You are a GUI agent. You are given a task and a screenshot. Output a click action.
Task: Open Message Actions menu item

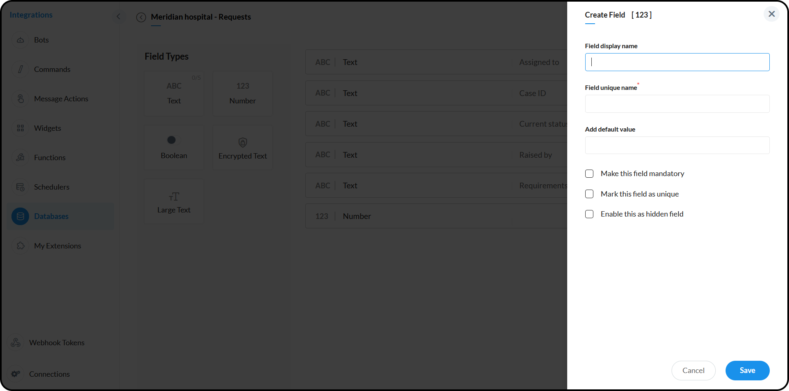[x=61, y=99]
